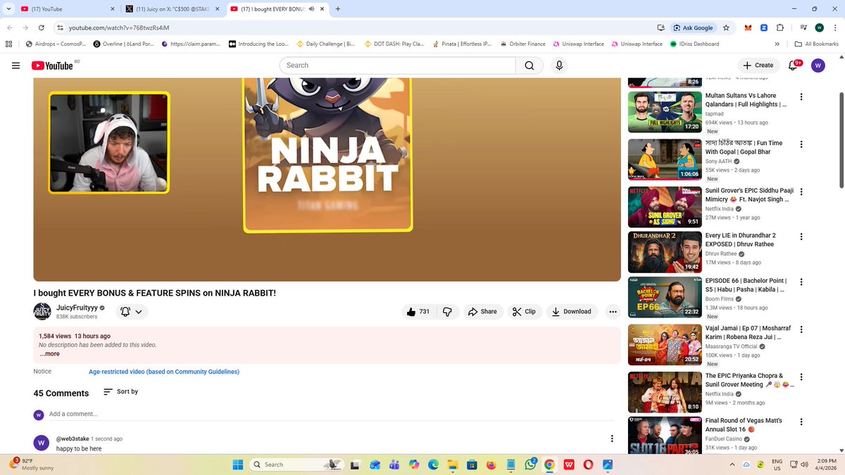Image resolution: width=845 pixels, height=475 pixels.
Task: Open JuicyFruityyy channel name link
Action: coord(76,308)
